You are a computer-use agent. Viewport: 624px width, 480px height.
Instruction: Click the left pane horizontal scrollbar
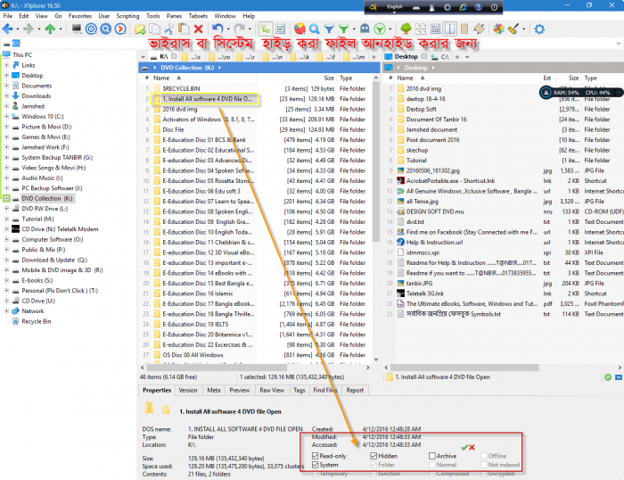217,368
